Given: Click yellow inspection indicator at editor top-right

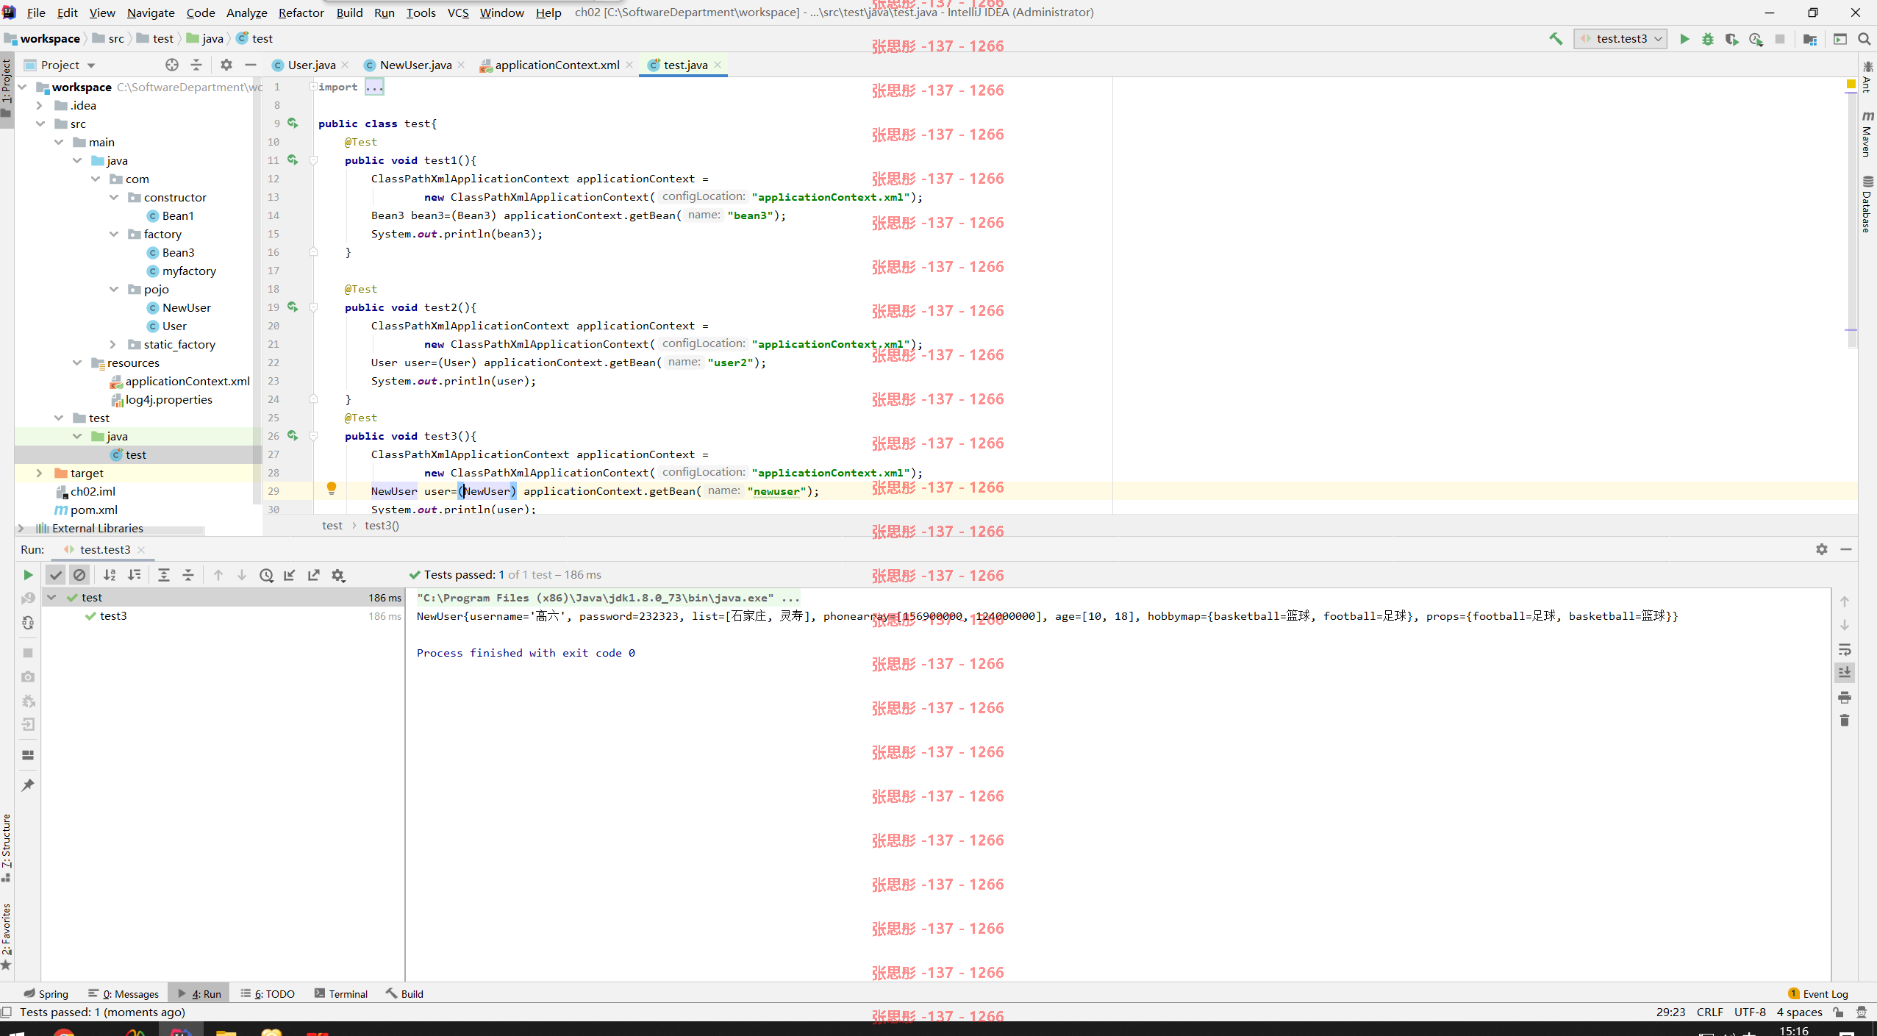Looking at the screenshot, I should tap(1851, 85).
